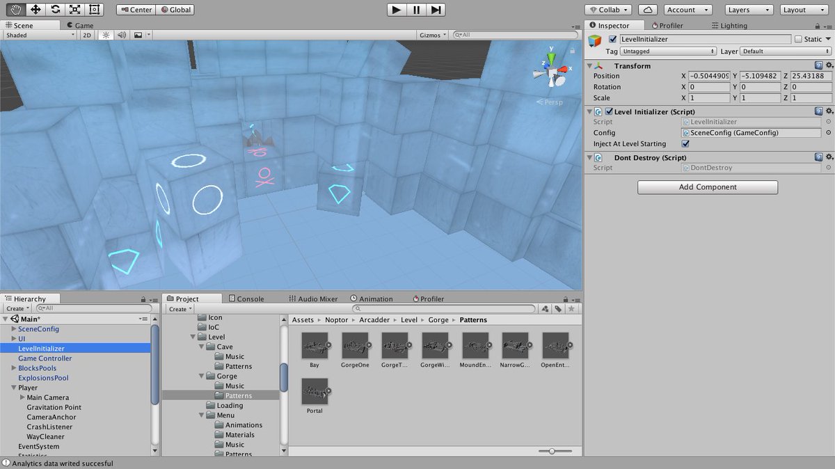Screen dimensions: 835x469
Task: Switch to the Console tab
Action: [248, 298]
